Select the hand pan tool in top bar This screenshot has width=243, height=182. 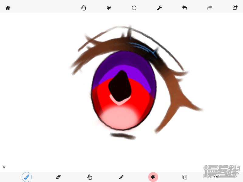pyautogui.click(x=84, y=8)
